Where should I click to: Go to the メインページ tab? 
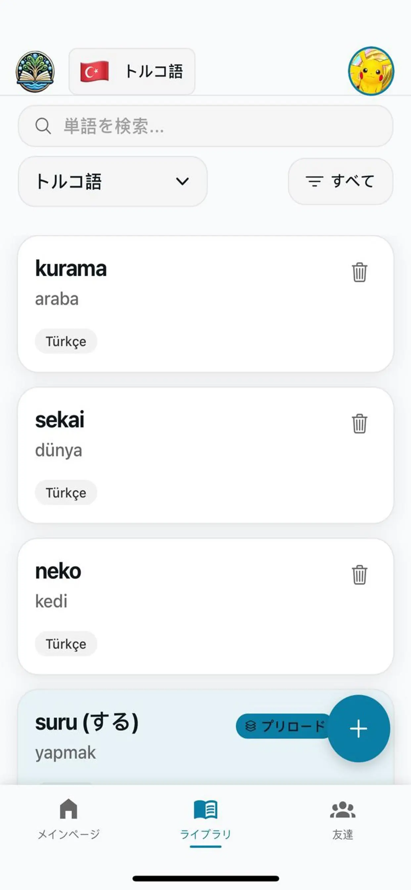coord(68,819)
